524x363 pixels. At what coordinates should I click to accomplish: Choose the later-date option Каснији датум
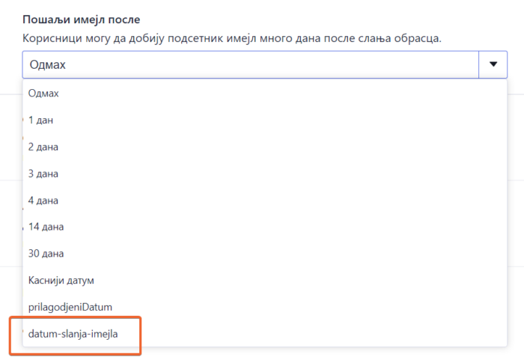click(x=61, y=280)
